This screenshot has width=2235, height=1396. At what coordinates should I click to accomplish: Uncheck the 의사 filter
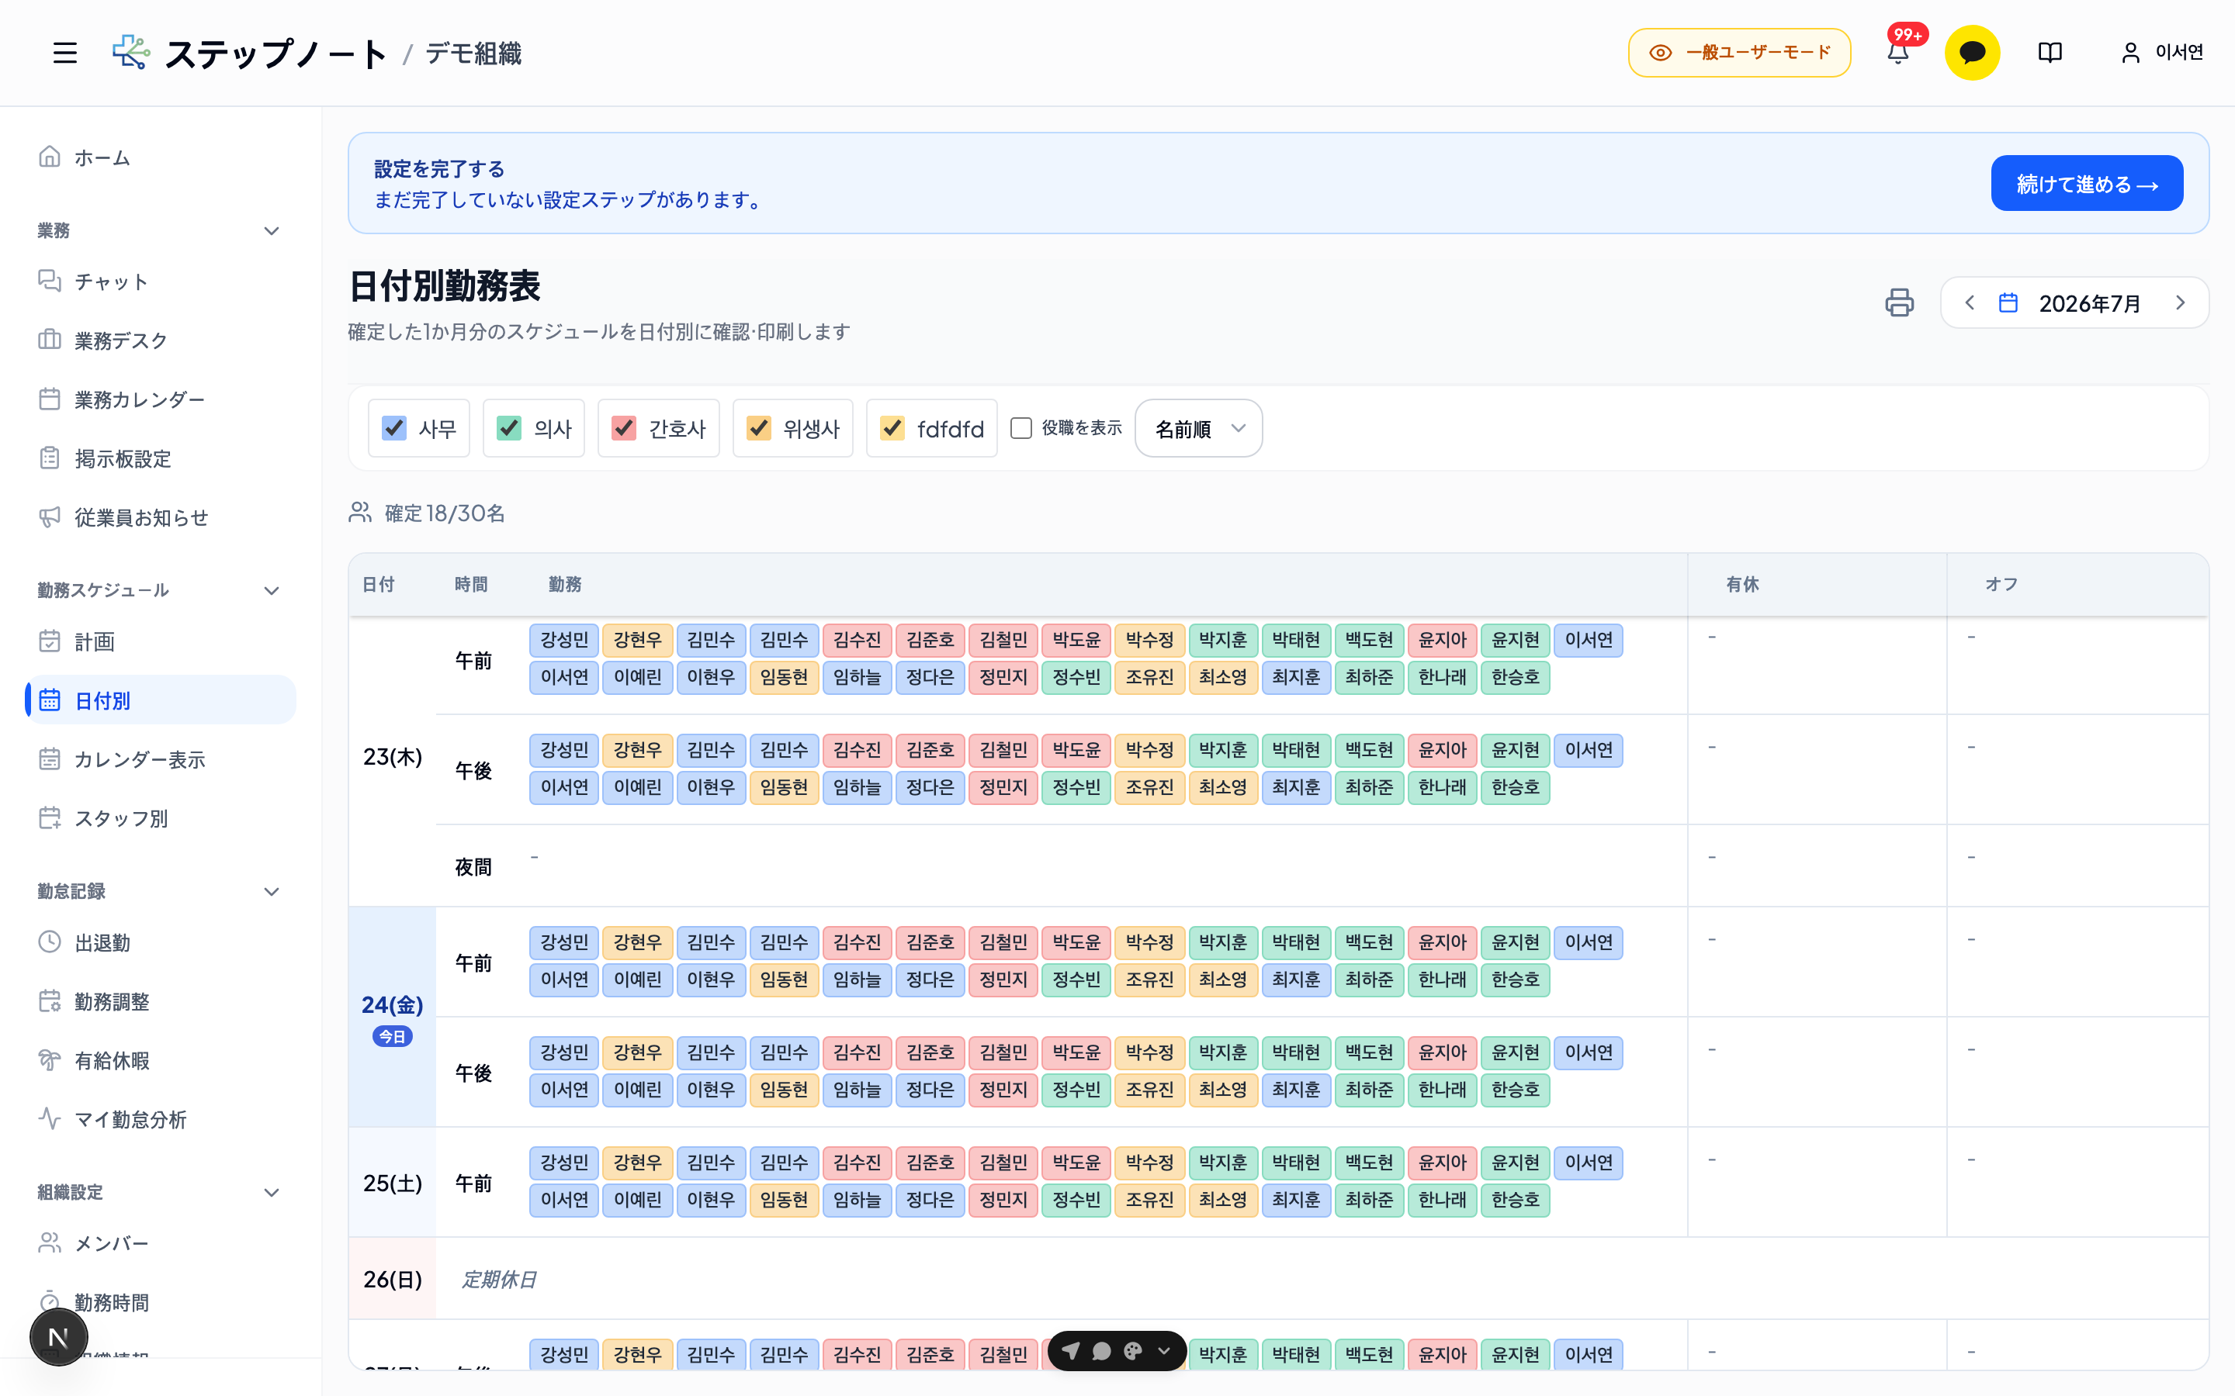point(509,428)
